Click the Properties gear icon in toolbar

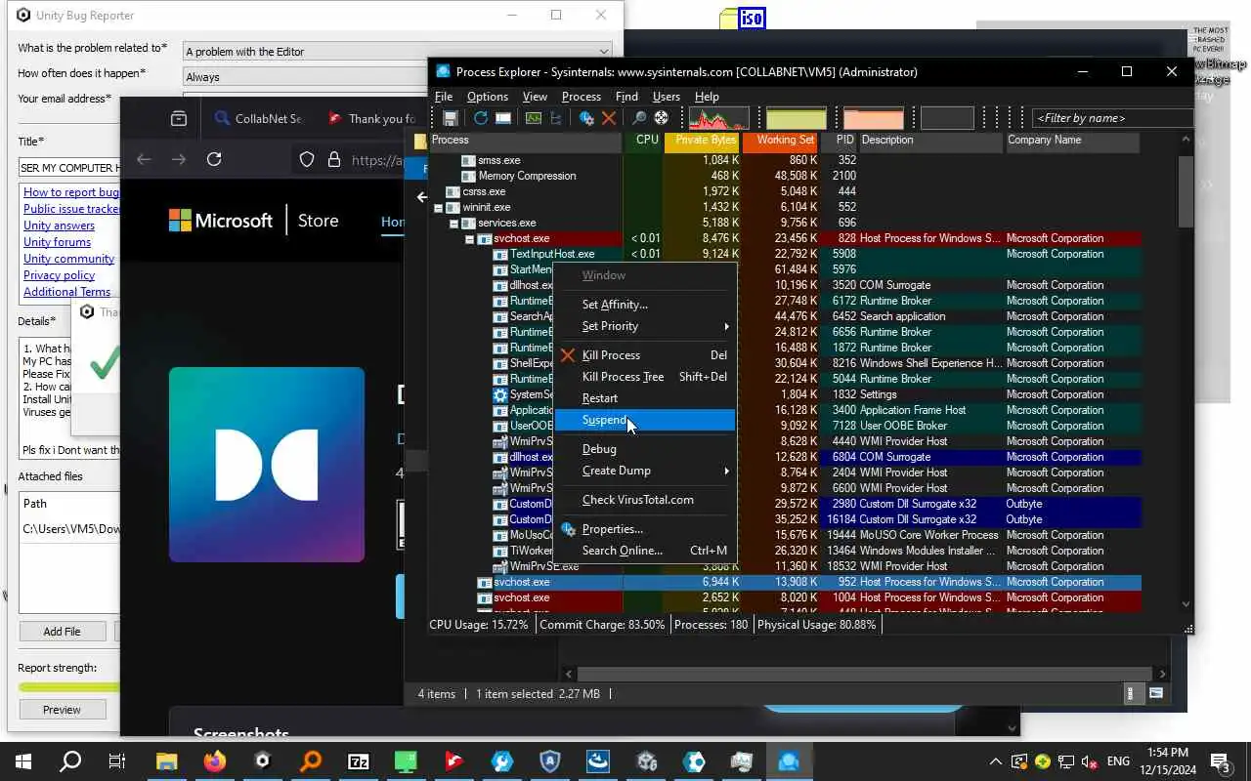tap(586, 118)
